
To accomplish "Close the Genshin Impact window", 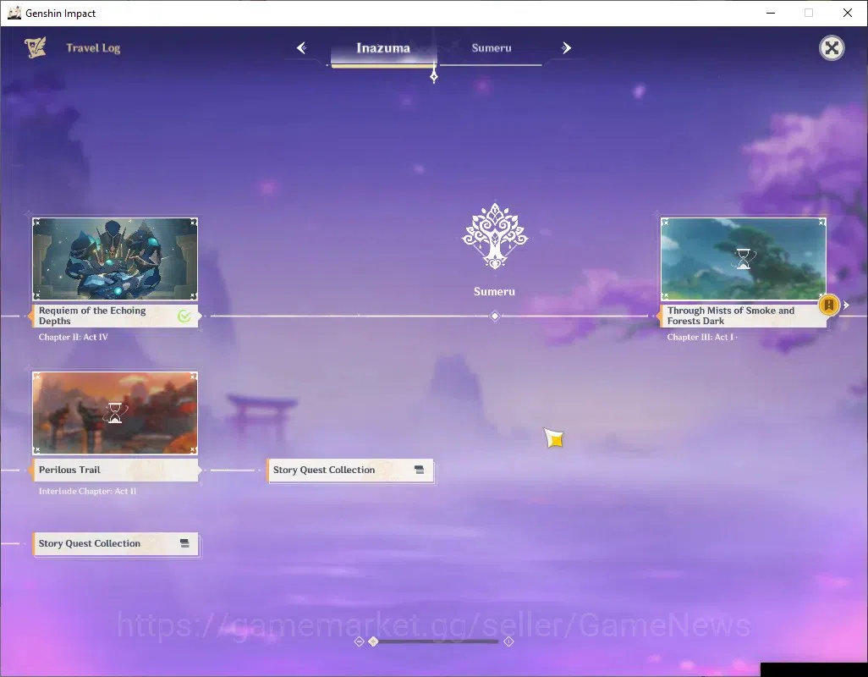I will click(x=848, y=13).
